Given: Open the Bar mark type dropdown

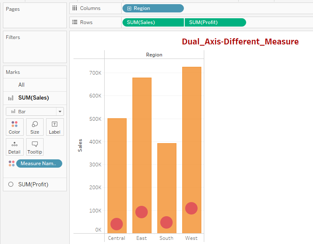Looking at the screenshot, I should [x=60, y=112].
